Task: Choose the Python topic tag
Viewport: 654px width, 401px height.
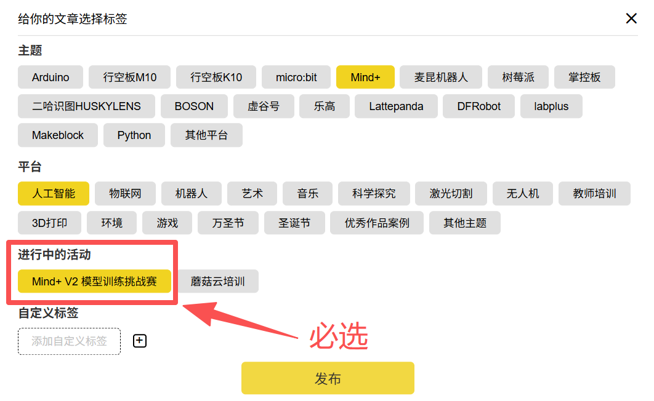Action: tap(134, 135)
